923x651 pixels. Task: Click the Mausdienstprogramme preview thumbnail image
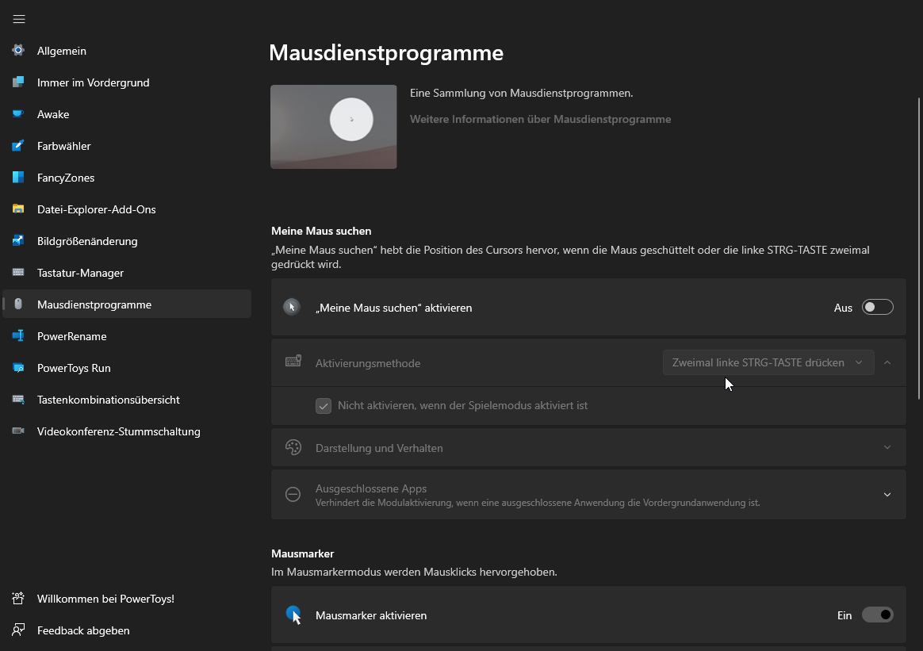click(x=333, y=127)
